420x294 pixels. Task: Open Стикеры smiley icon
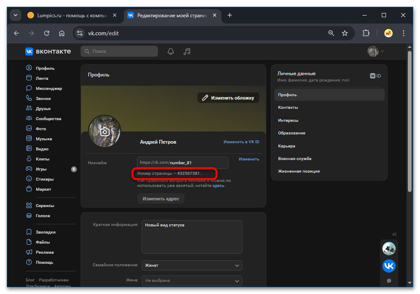tap(29, 178)
